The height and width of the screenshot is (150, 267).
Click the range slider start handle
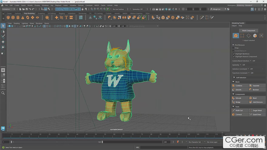tap(12, 142)
